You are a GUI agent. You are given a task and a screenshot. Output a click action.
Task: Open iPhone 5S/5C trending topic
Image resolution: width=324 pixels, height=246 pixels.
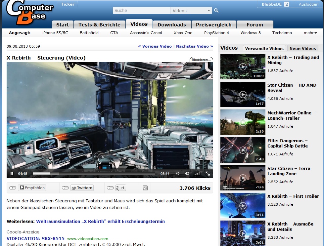(55, 33)
